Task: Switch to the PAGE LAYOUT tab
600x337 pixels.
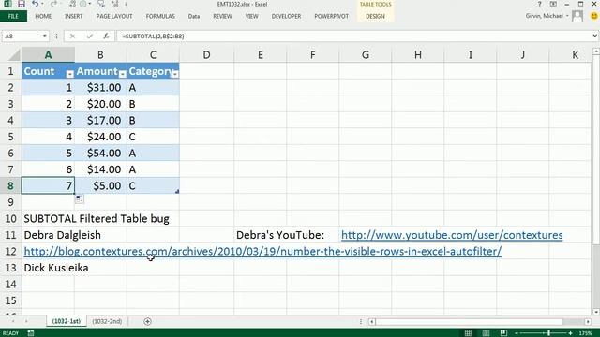Action: (114, 17)
